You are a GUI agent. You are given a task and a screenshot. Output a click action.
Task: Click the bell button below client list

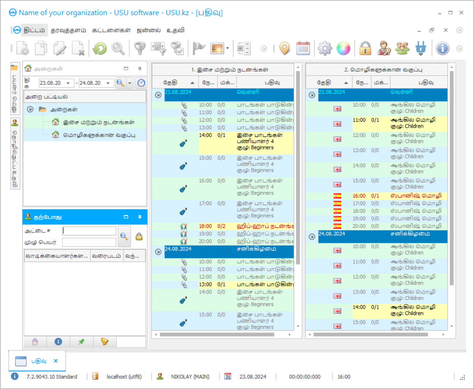(x=104, y=342)
